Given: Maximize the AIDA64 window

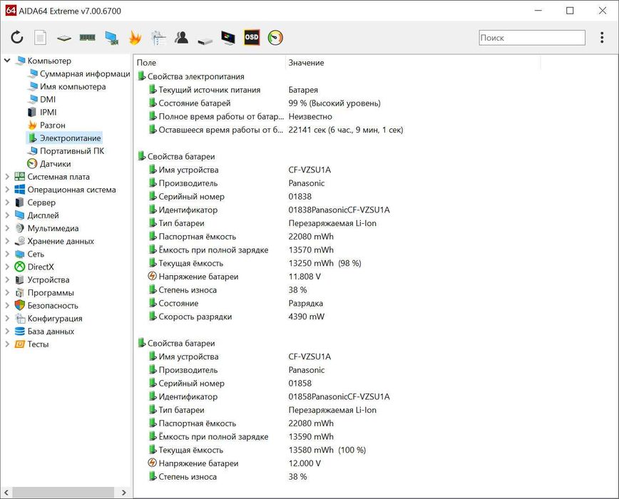Looking at the screenshot, I should tap(570, 11).
